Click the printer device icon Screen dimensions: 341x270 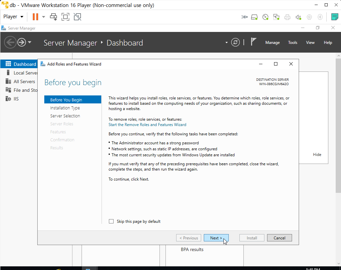(287, 17)
